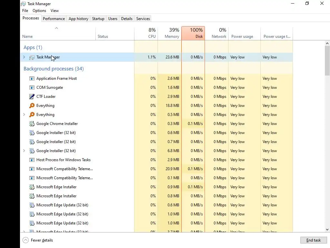Click the 18.8 MB memory value
Image resolution: width=330 pixels, height=248 pixels.
(x=172, y=106)
